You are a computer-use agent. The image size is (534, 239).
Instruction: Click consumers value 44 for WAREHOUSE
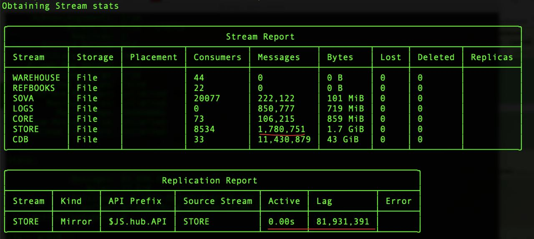pos(199,78)
